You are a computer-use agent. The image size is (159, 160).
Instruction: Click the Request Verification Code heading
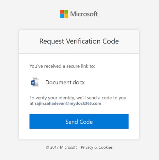click(79, 41)
